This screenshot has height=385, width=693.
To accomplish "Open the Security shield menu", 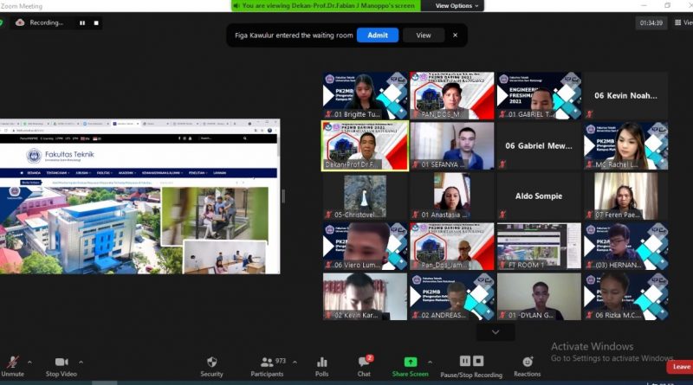I will tap(211, 367).
